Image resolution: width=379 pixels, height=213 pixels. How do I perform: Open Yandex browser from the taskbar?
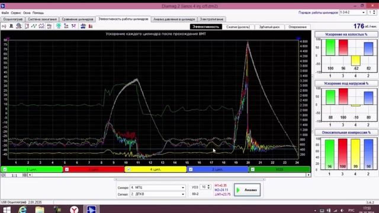click(x=74, y=209)
